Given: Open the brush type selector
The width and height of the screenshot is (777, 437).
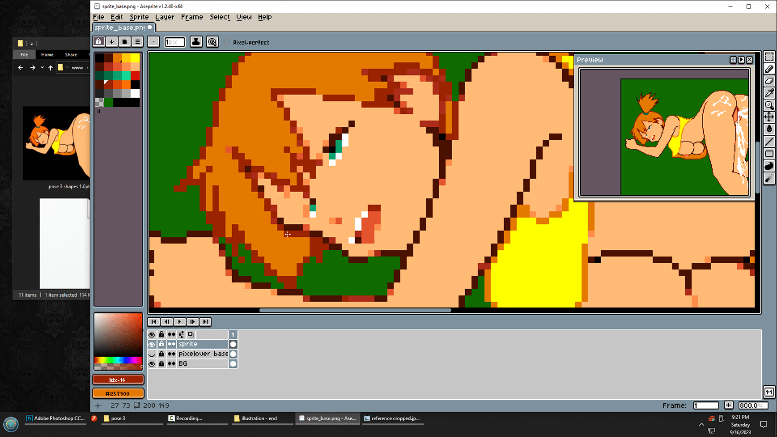Looking at the screenshot, I should click(x=154, y=42).
